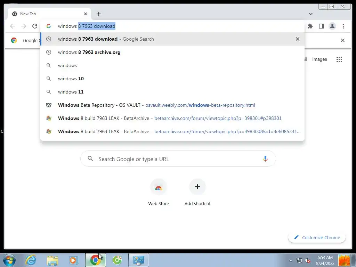The height and width of the screenshot is (267, 356).
Task: Click the Chrome taskbar button
Action: point(95,260)
